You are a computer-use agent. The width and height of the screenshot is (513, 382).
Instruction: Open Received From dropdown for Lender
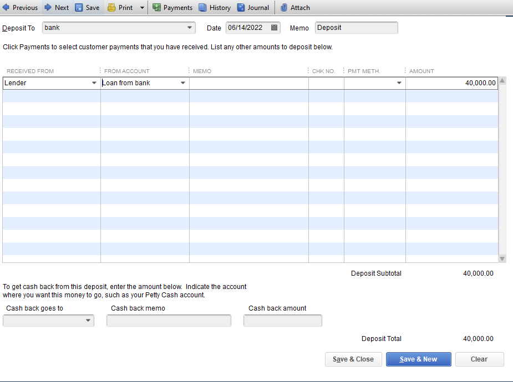tap(94, 83)
